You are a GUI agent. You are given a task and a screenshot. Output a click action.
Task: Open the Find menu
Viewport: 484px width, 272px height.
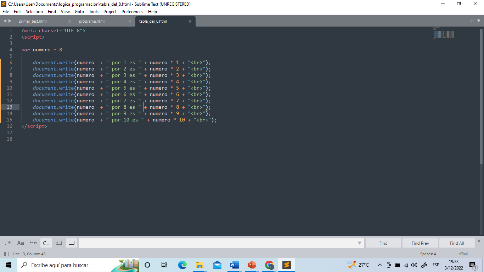(52, 12)
